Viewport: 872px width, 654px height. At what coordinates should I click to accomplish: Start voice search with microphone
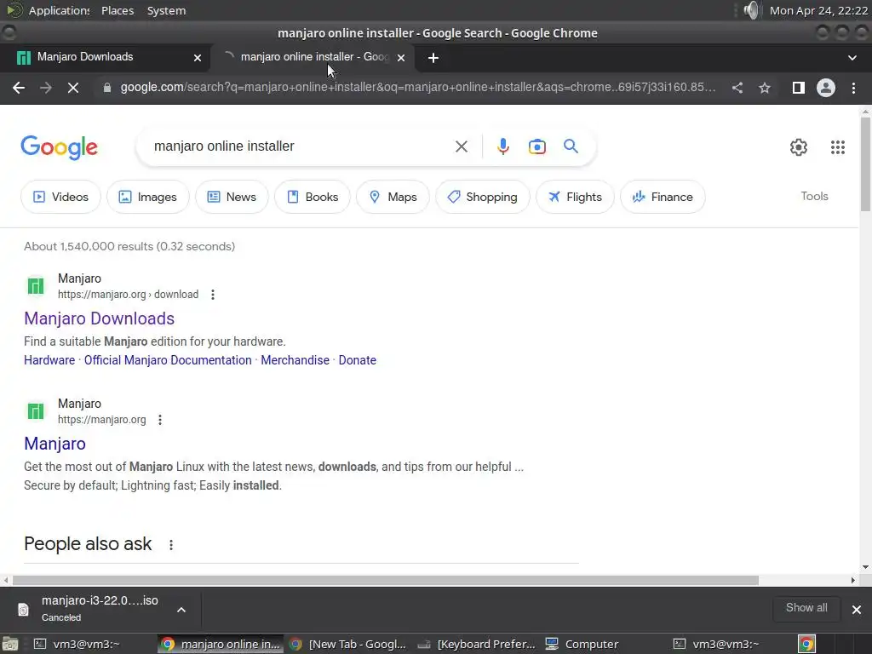(502, 146)
